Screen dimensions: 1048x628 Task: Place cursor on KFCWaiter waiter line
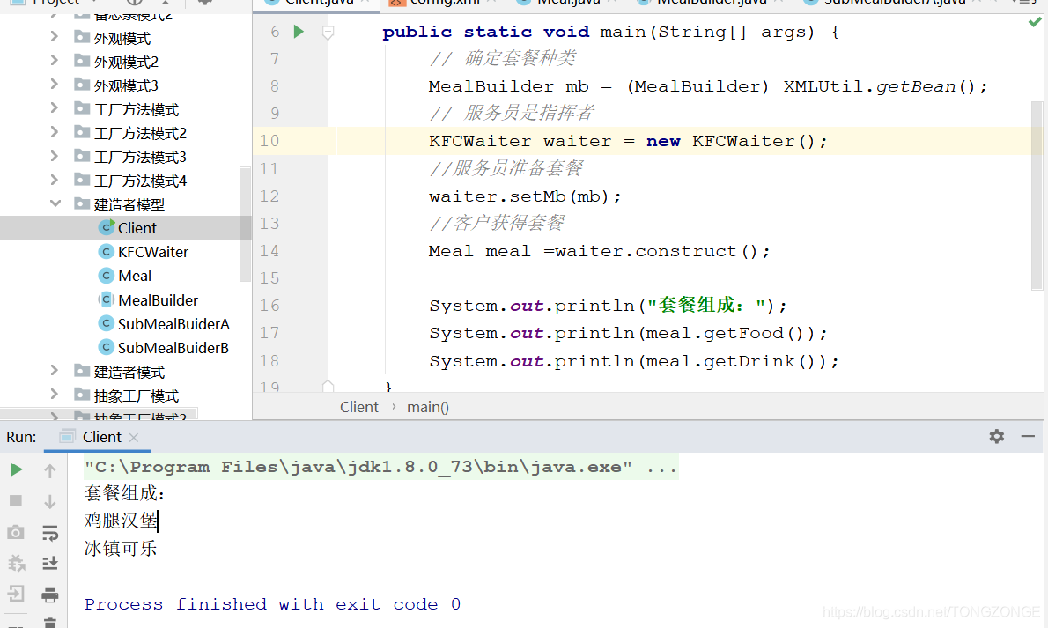[x=628, y=141]
